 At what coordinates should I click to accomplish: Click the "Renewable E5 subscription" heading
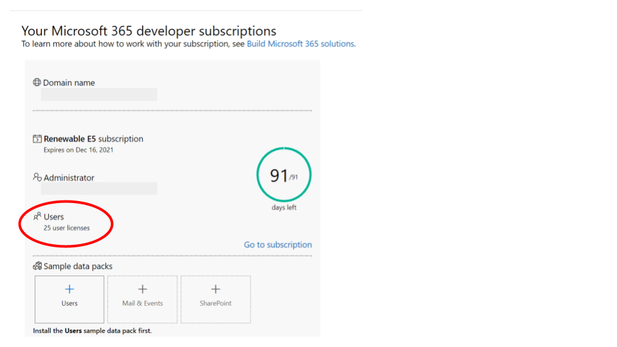pyautogui.click(x=93, y=139)
